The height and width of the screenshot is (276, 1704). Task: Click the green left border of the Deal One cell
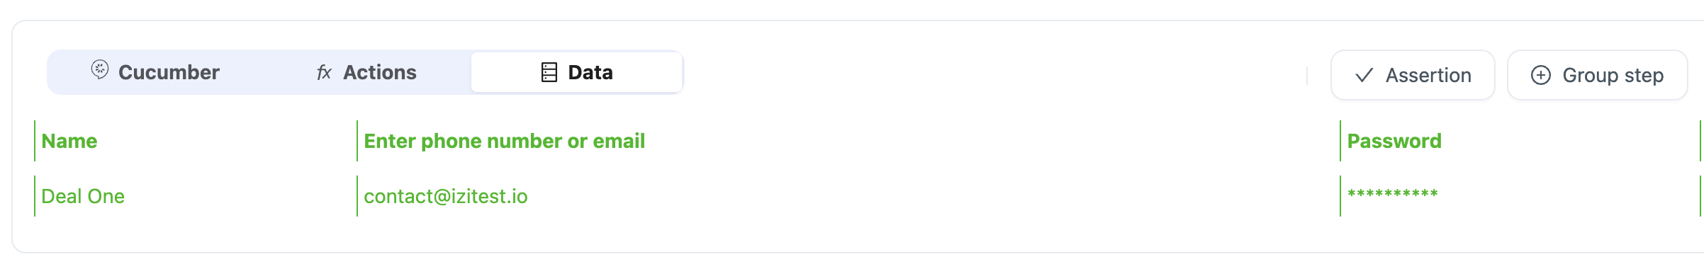pos(35,196)
